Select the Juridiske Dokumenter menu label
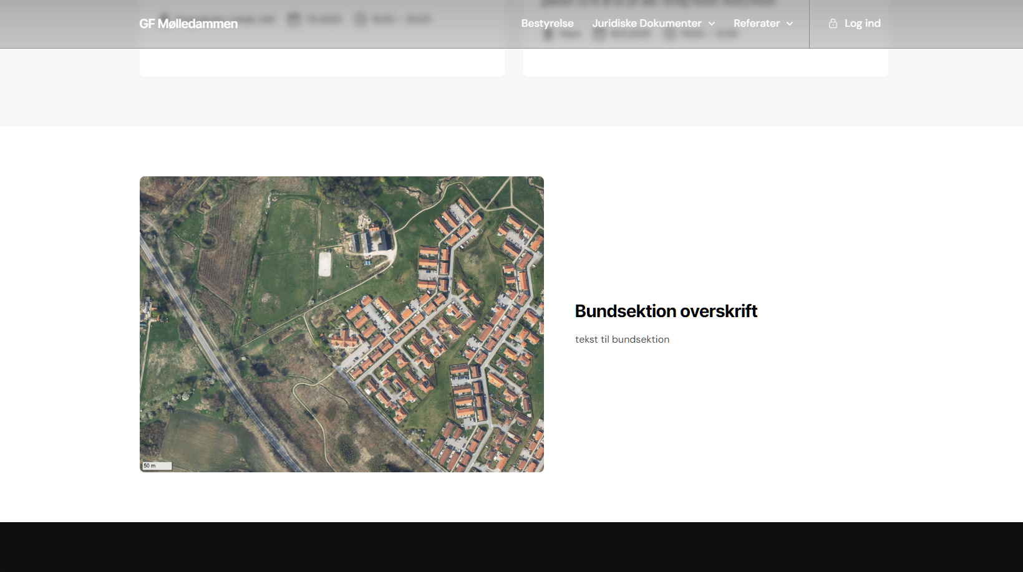1023x572 pixels. coord(646,24)
